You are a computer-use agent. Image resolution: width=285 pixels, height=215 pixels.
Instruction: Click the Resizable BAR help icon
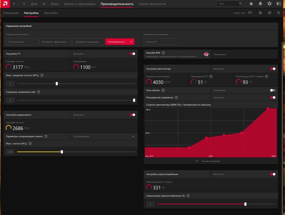[163, 53]
